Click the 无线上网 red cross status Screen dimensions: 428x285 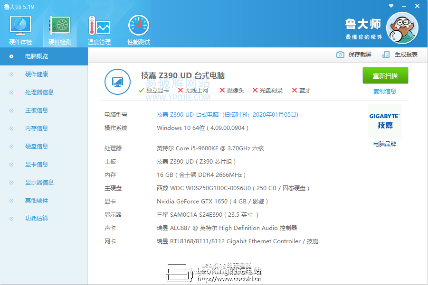(193, 90)
